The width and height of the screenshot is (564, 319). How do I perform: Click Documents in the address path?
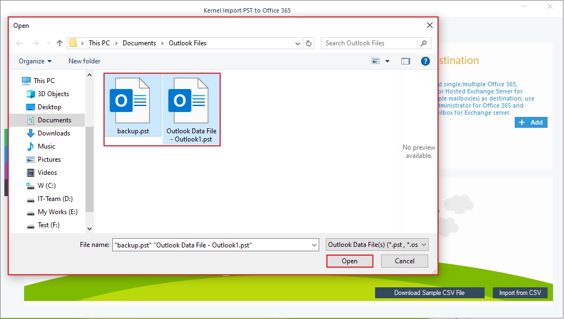click(x=139, y=43)
